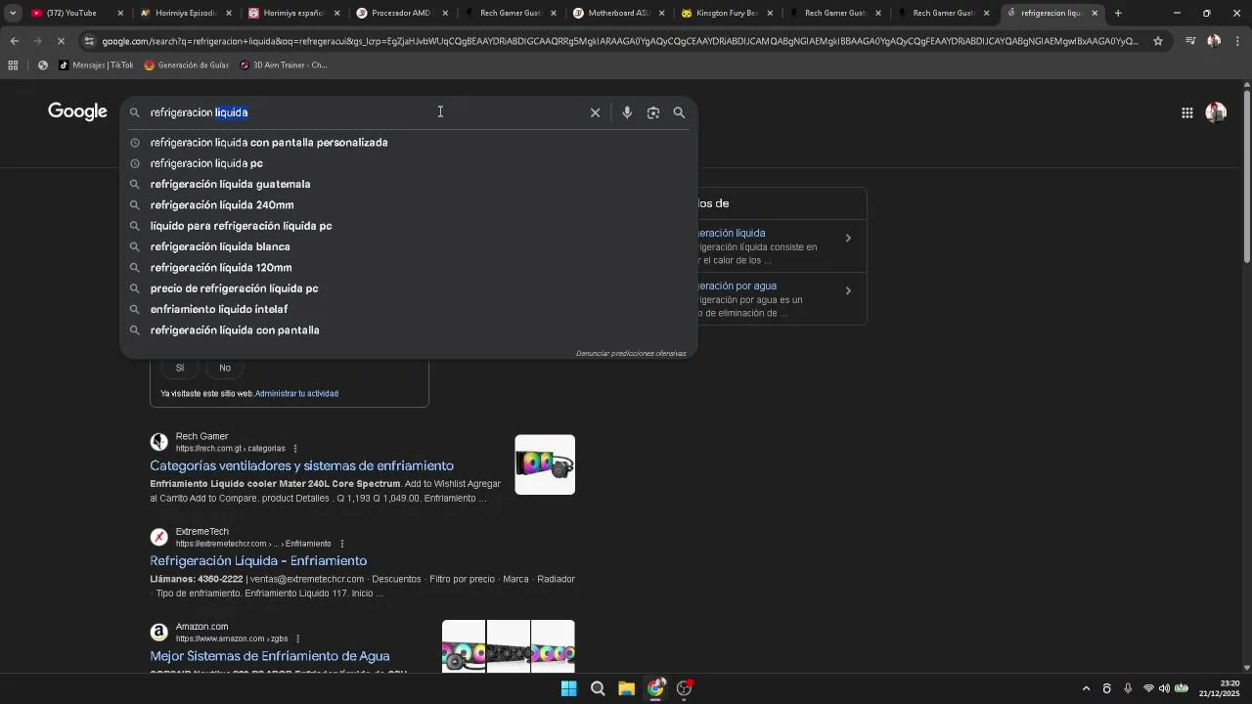Open network Wi-Fi icon in system tray

coord(1148,688)
